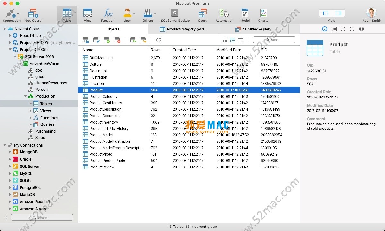The width and height of the screenshot is (385, 231).
Task: Toggle the right pane view button
Action: click(x=338, y=13)
